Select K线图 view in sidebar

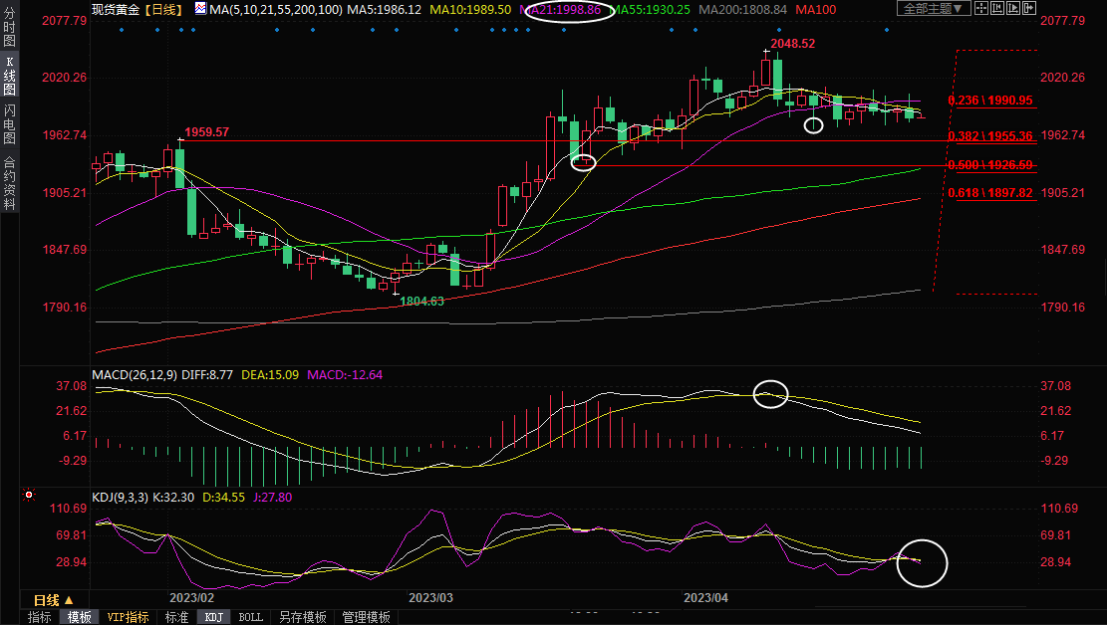(x=9, y=76)
